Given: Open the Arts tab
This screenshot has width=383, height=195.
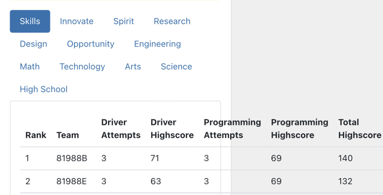Looking at the screenshot, I should [x=133, y=67].
